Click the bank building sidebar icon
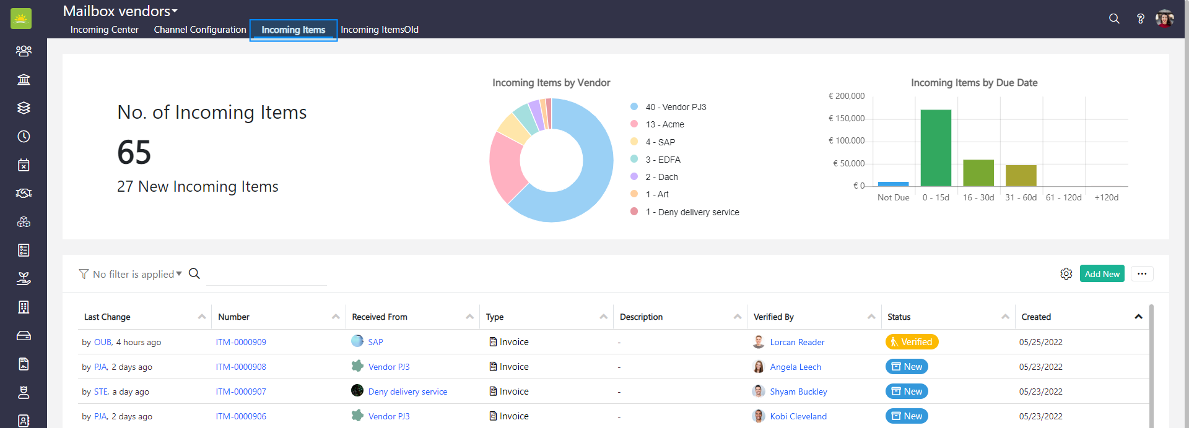 (x=24, y=79)
